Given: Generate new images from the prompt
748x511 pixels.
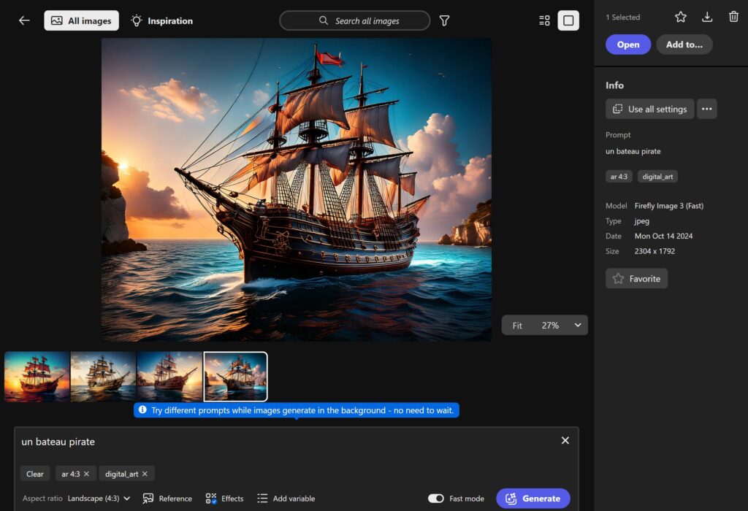Looking at the screenshot, I should (x=533, y=498).
